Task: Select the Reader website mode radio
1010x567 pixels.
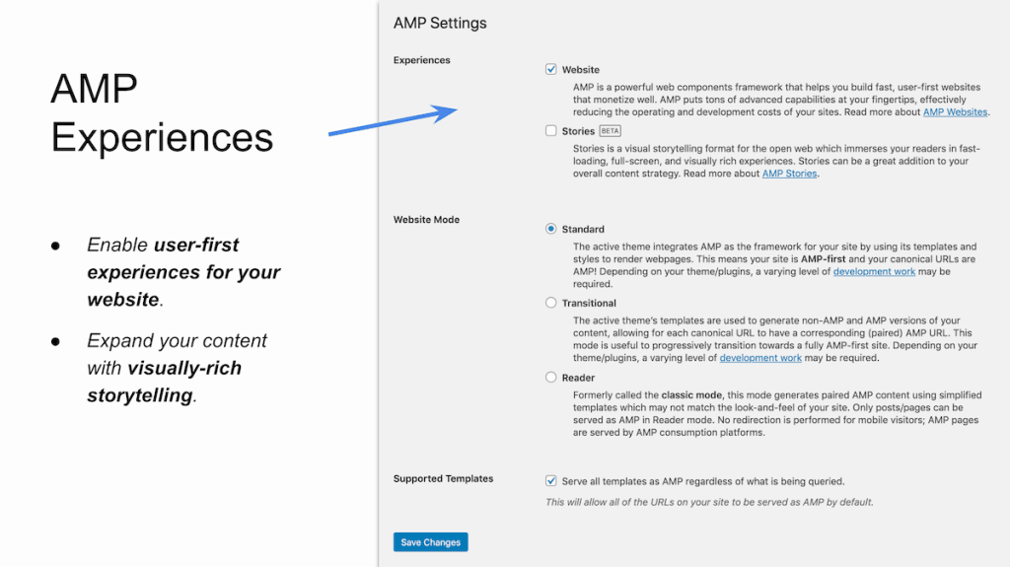Action: tap(550, 378)
